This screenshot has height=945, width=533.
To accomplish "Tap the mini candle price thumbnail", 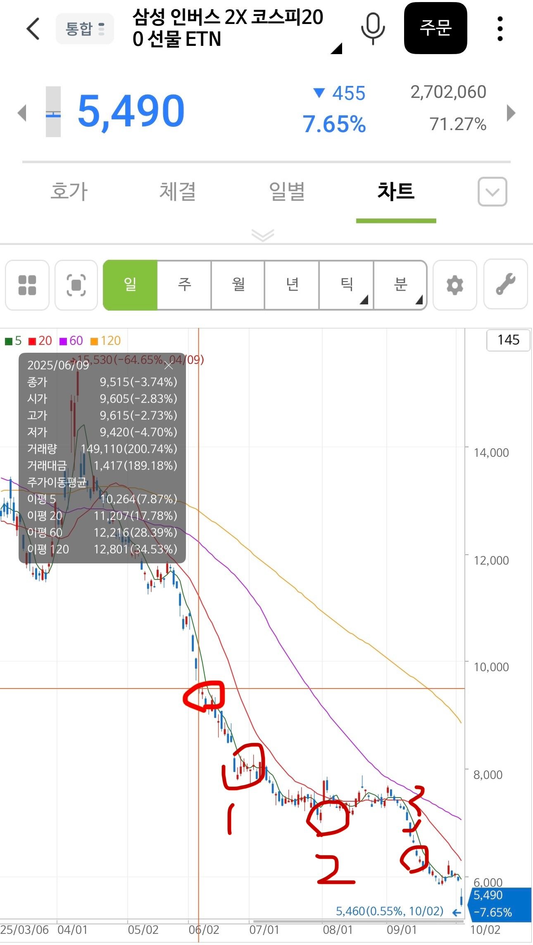I will click(x=53, y=112).
